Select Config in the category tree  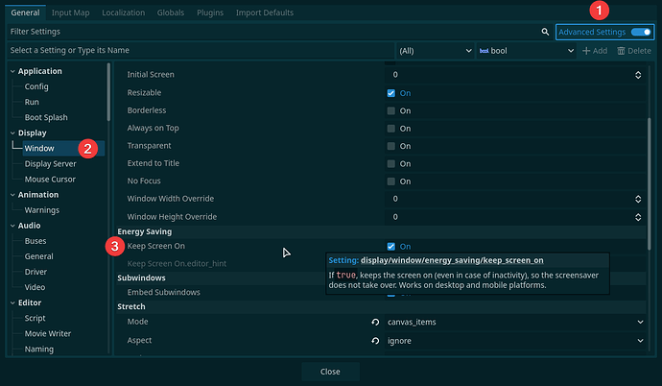(36, 86)
